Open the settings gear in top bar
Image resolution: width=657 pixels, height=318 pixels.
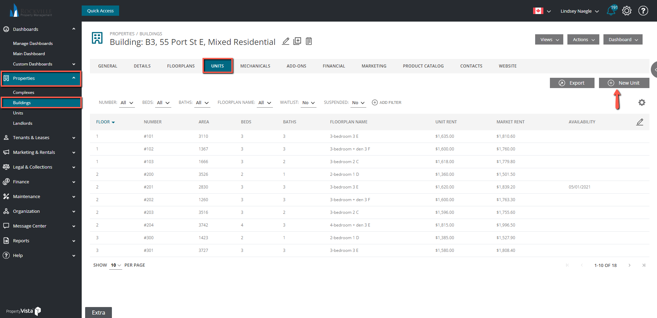click(627, 11)
